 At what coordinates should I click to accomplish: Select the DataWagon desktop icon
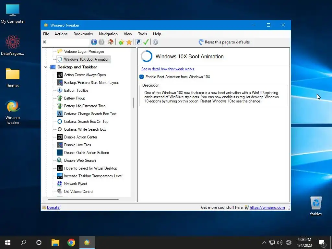point(13,45)
